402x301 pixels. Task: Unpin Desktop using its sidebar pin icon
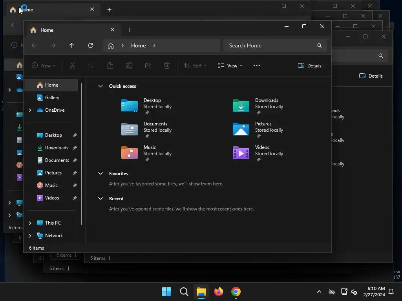click(x=75, y=135)
